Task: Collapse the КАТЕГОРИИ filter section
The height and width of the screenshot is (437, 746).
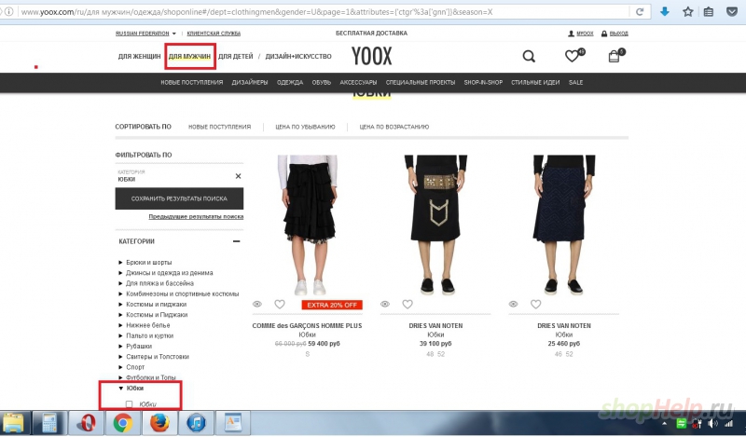Action: [x=237, y=241]
